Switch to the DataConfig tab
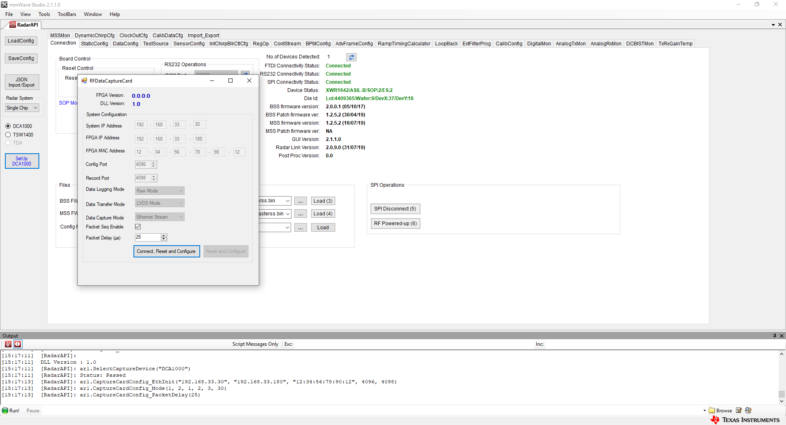Viewport: 786px width, 425px height. [x=126, y=44]
